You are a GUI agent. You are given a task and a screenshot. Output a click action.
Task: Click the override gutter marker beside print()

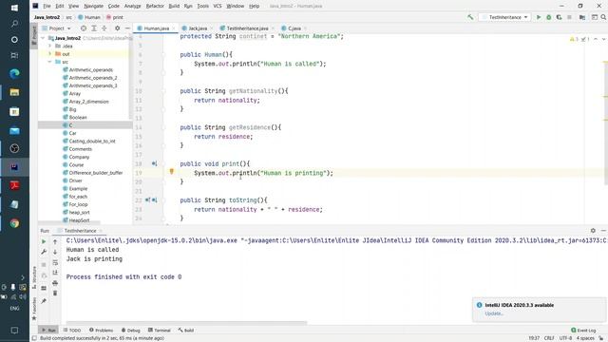click(154, 163)
